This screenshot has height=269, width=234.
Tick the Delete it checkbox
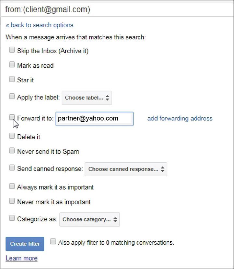click(12, 136)
